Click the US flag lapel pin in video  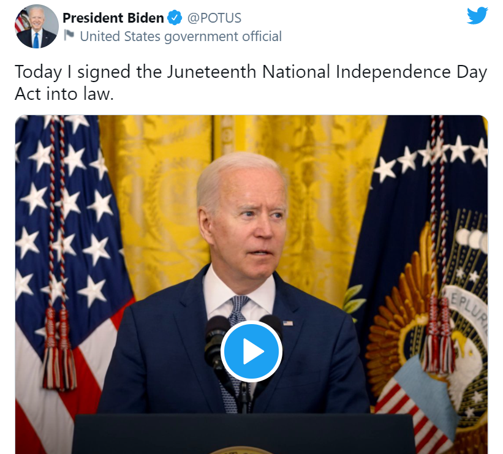tap(288, 323)
